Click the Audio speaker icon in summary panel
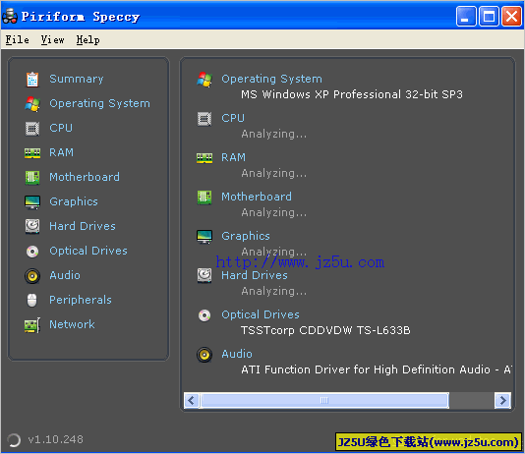 tap(204, 355)
